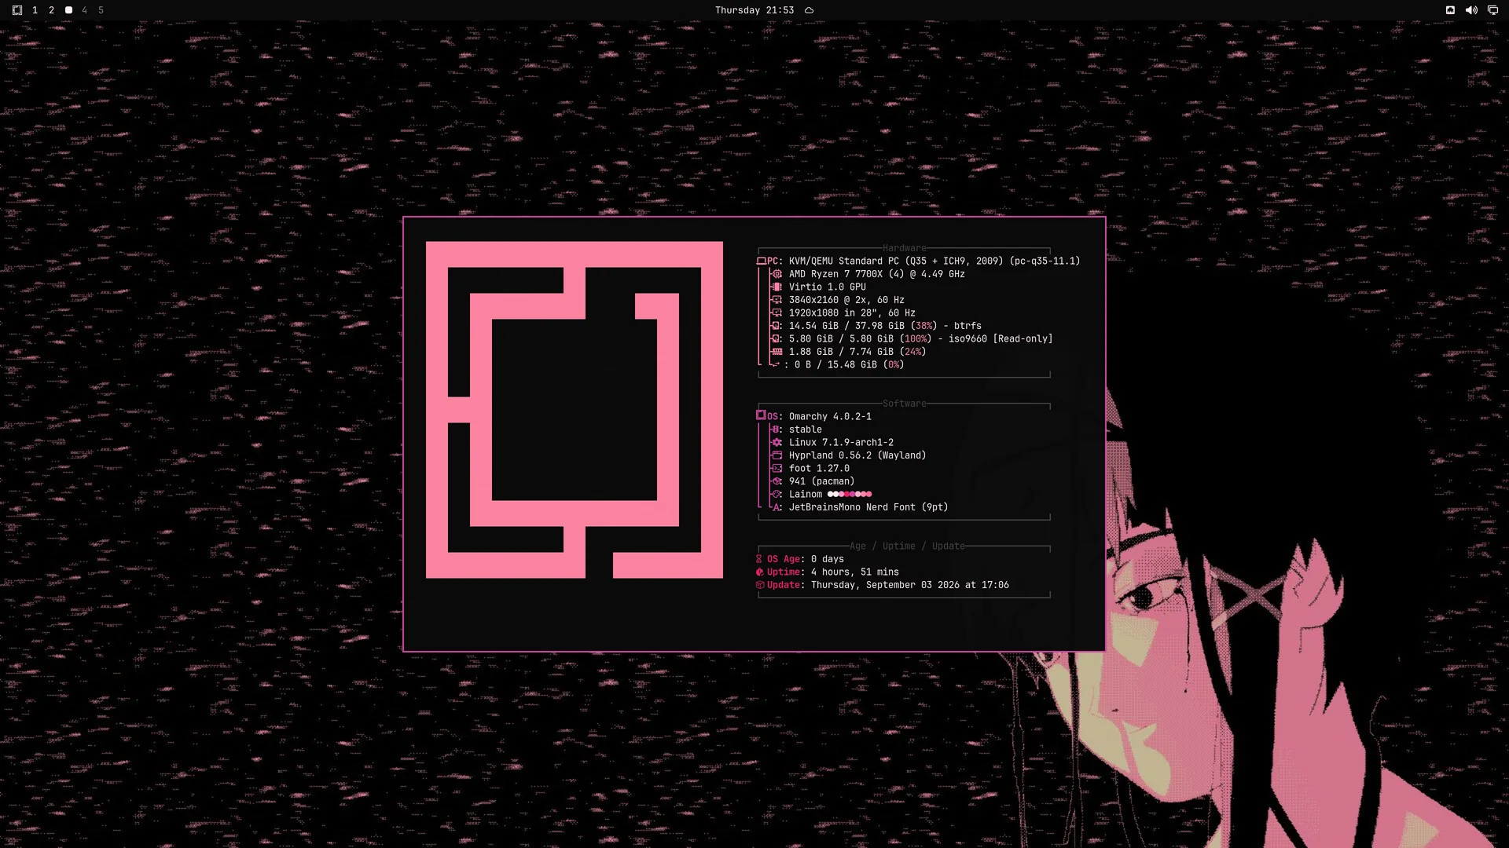Open the Omarchy menu icon in top bar

17,10
